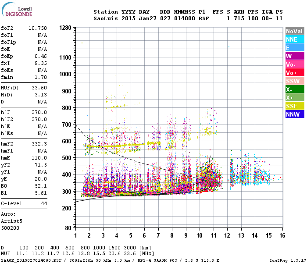
Task: Click the E blue legend swatch
Action: pos(295,47)
